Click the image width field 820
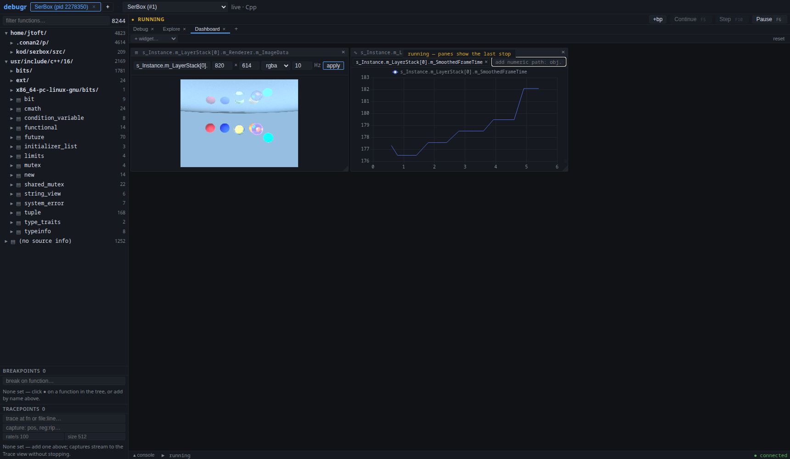 click(x=222, y=66)
